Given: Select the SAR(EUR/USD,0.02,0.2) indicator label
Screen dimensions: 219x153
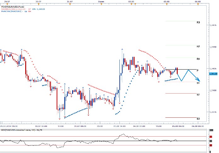Looking at the screenshot, I should [x=14, y=9].
